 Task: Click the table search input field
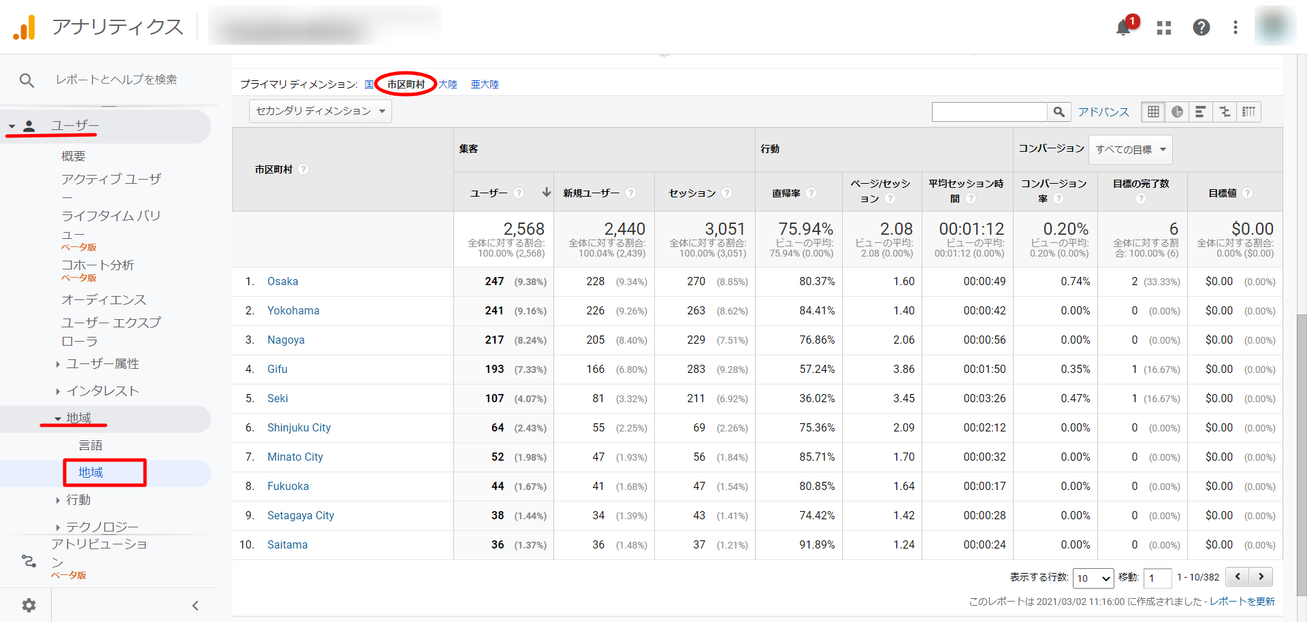[x=989, y=112]
